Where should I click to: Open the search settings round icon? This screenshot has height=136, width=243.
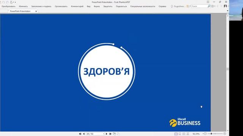click(213, 6)
